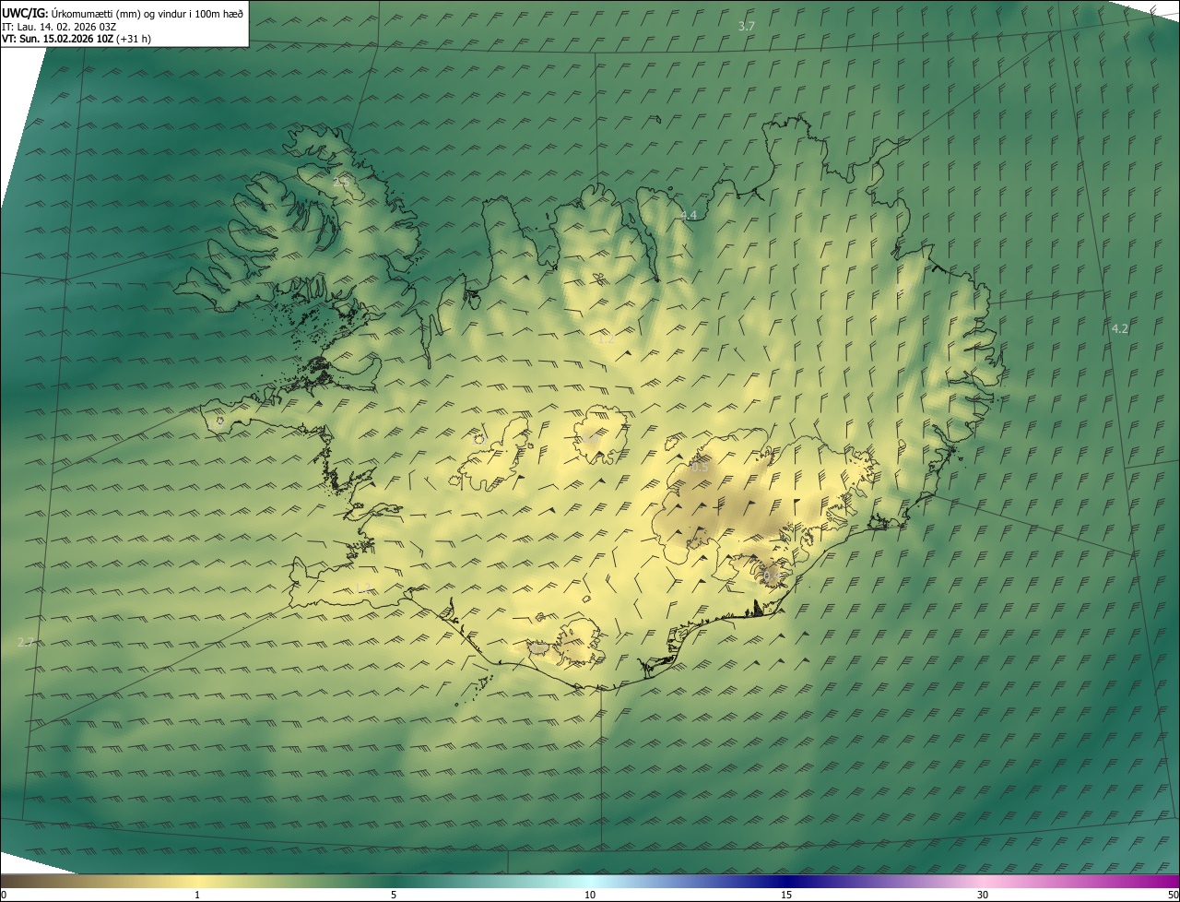
Task: Click the colour scale tick labelled 30
Action: (x=983, y=895)
